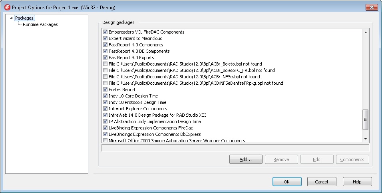The image size is (382, 193).
Task: Toggle Indy 10 Core Design Time
Action: [105, 96]
